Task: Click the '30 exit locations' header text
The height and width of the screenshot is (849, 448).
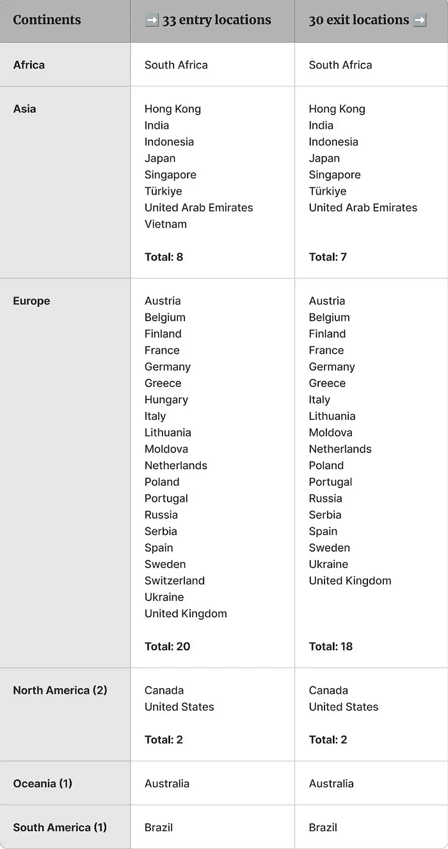Action: point(358,21)
